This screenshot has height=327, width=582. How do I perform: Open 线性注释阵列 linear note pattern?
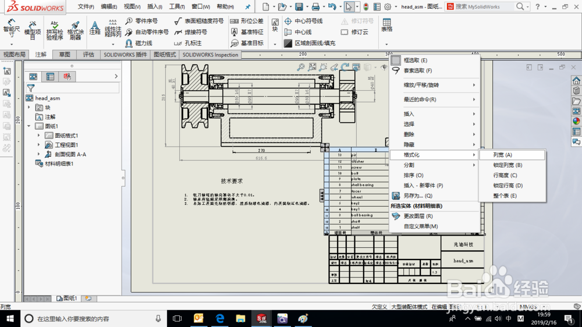click(x=113, y=28)
